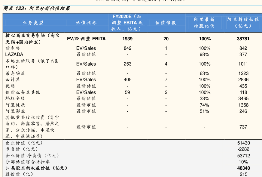262x177 pixels.
Task: Click the valuation 246
Action: coord(243,111)
